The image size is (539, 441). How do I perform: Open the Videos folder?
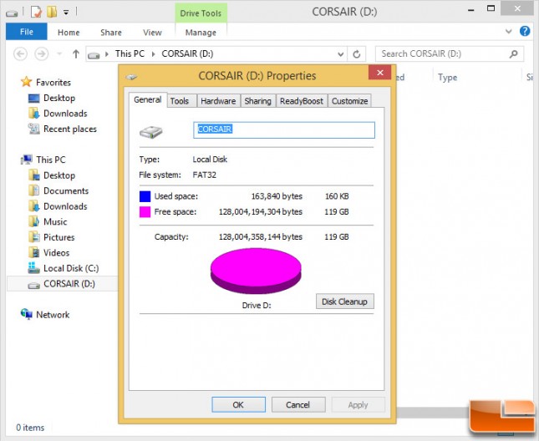56,252
